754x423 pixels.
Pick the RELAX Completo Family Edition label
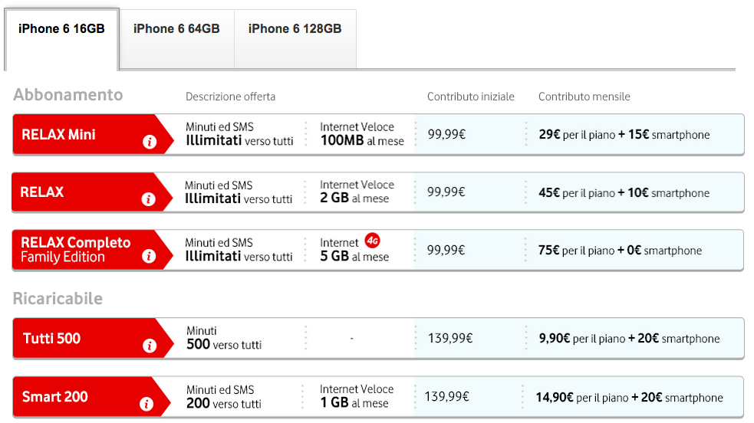75,250
